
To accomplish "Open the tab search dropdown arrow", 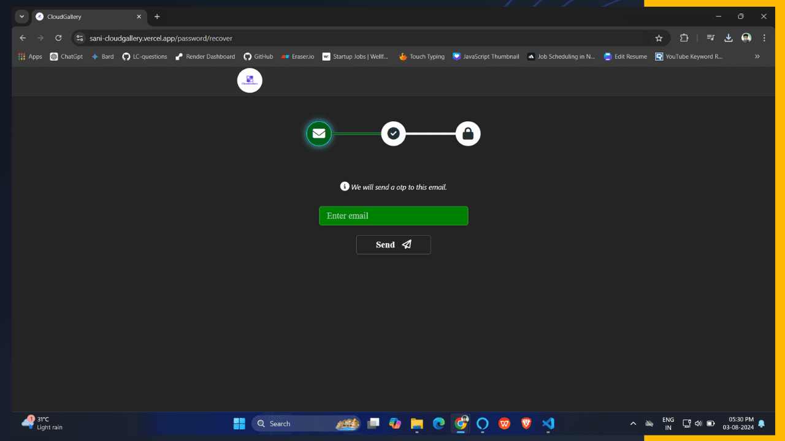I will click(x=22, y=17).
